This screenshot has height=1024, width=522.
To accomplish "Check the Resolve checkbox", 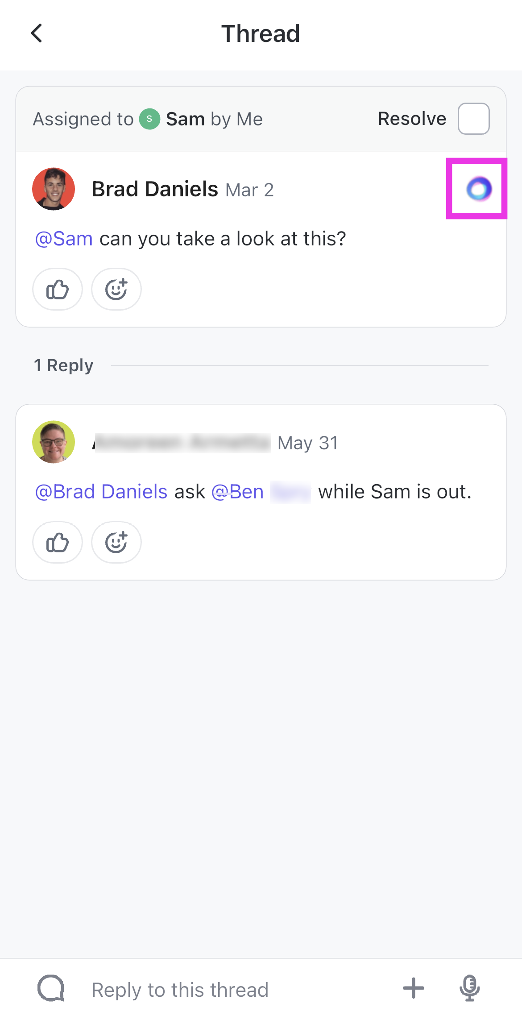I will 473,119.
